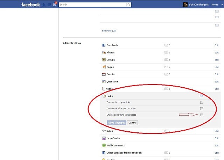This screenshot has width=224, height=160.
Task: Go to Home in top bar
Action: [215, 5]
